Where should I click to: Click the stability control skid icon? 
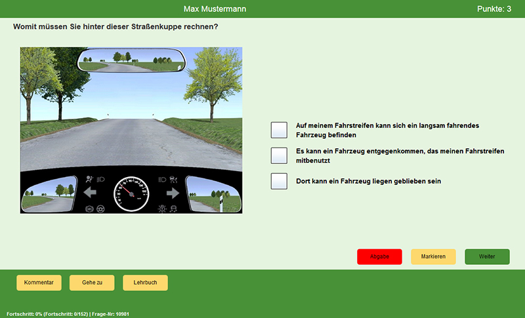point(173,209)
